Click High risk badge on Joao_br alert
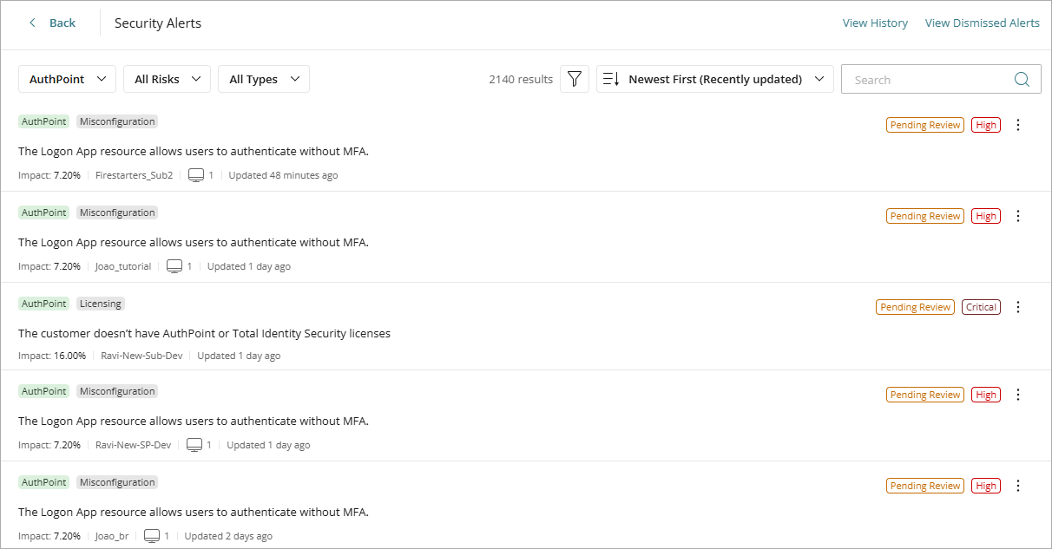Screen dimensions: 1052x549 [x=986, y=486]
